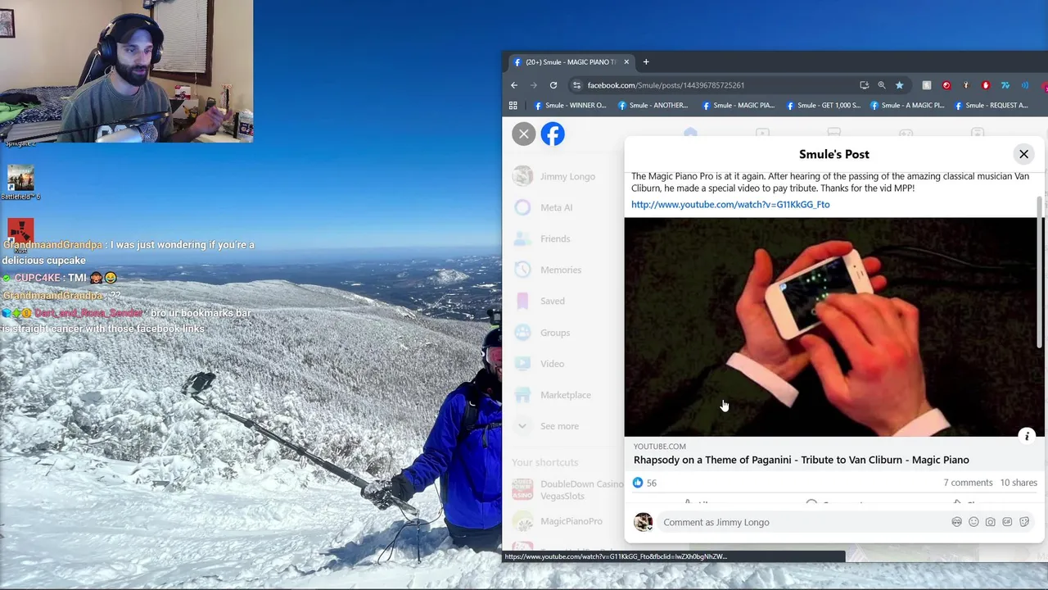Image resolution: width=1048 pixels, height=590 pixels.
Task: Close the Smule - MAGIC PIANO tab
Action: point(626,62)
